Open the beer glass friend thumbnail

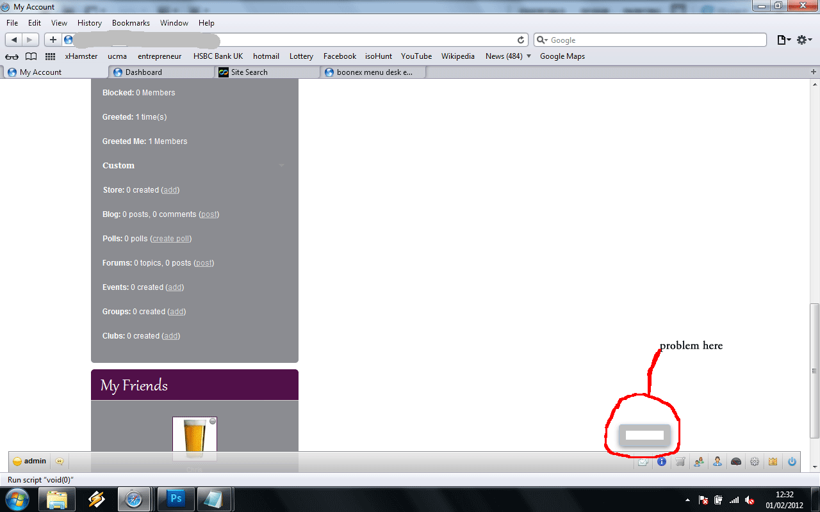click(x=195, y=438)
